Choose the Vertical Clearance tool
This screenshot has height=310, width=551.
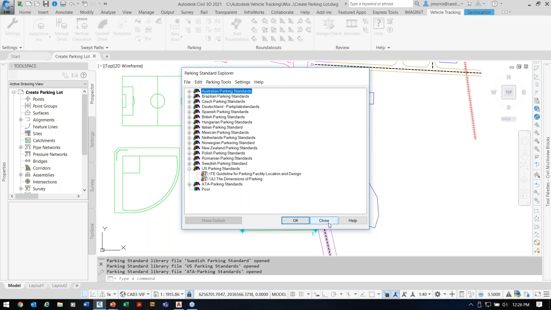click(x=82, y=30)
